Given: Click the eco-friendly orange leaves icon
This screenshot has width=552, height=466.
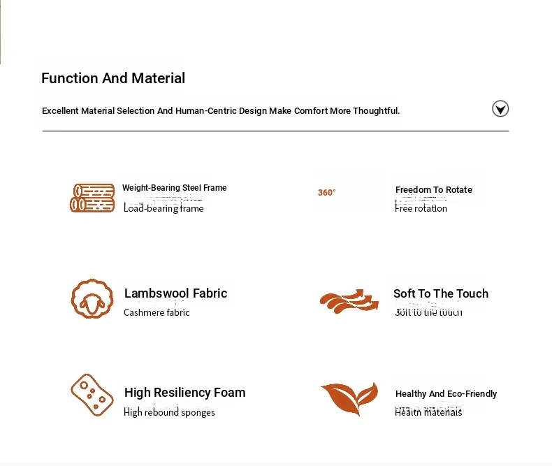Looking at the screenshot, I should [x=349, y=399].
